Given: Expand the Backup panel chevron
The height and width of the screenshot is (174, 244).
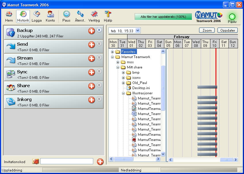Looking at the screenshot, I should point(99,30).
